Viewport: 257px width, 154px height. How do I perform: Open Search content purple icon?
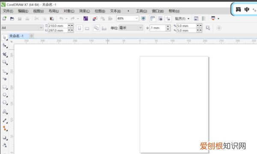pyautogui.click(x=86, y=18)
